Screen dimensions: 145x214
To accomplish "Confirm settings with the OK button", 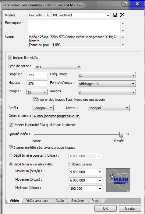I will [105, 209].
